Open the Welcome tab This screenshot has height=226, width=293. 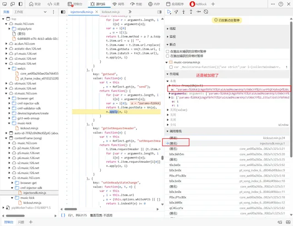coord(35,4)
